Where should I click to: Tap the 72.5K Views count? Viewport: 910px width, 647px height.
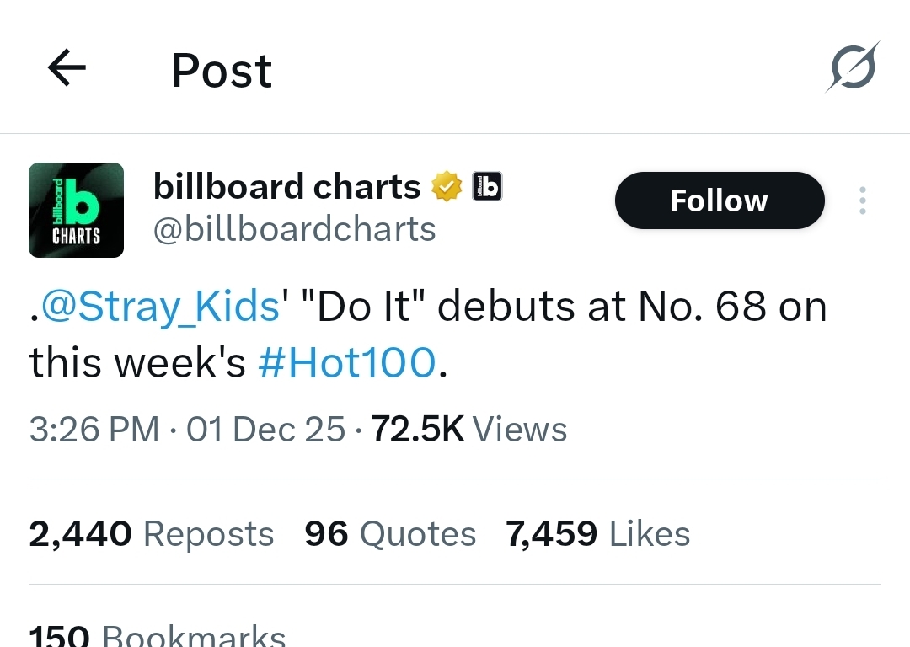point(469,430)
